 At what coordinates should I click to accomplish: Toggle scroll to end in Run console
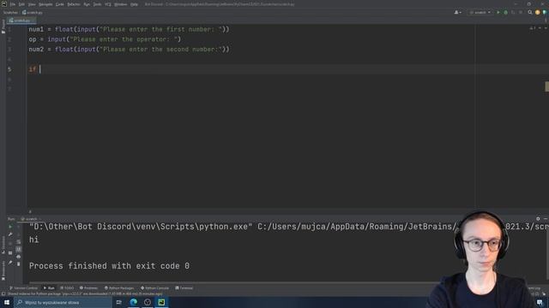tap(19, 249)
